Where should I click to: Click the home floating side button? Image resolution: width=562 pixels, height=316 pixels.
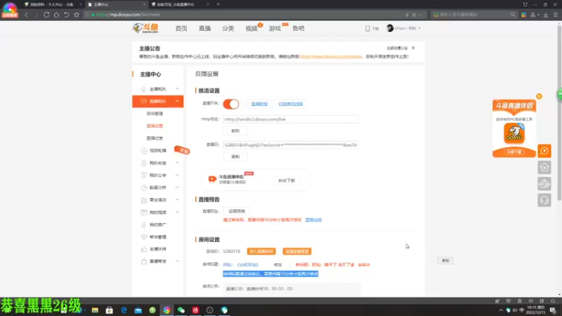pos(544,167)
